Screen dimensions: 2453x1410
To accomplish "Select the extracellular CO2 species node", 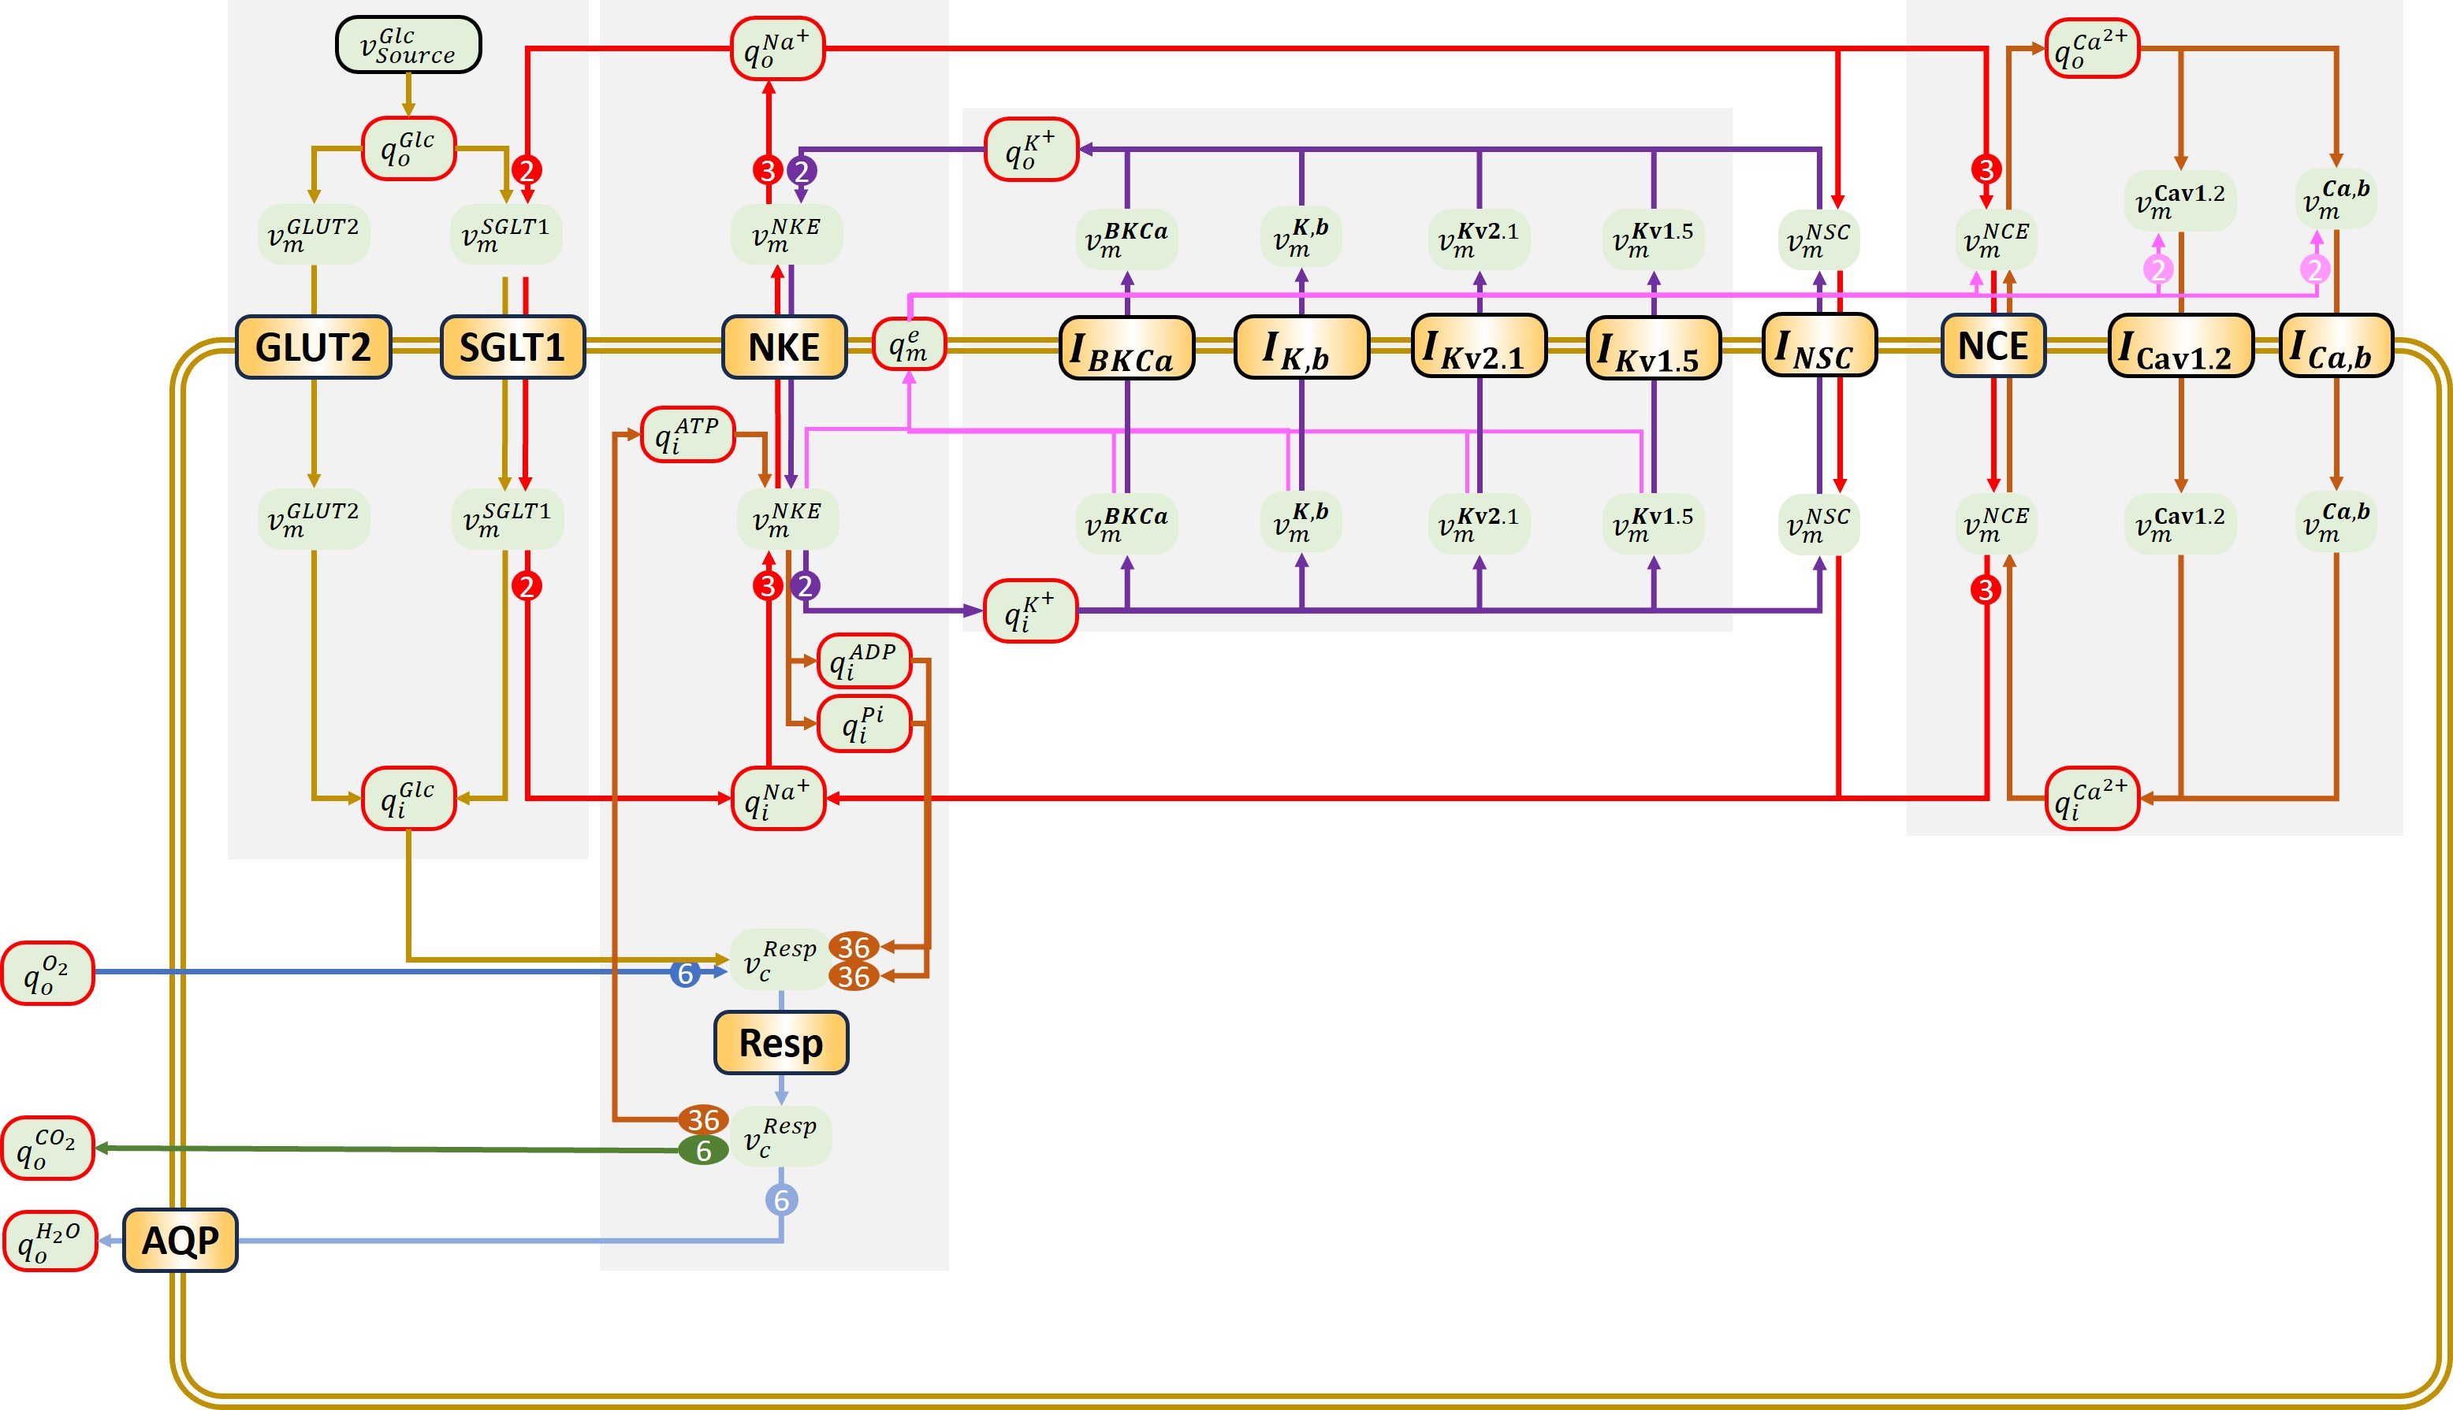I will [47, 1148].
